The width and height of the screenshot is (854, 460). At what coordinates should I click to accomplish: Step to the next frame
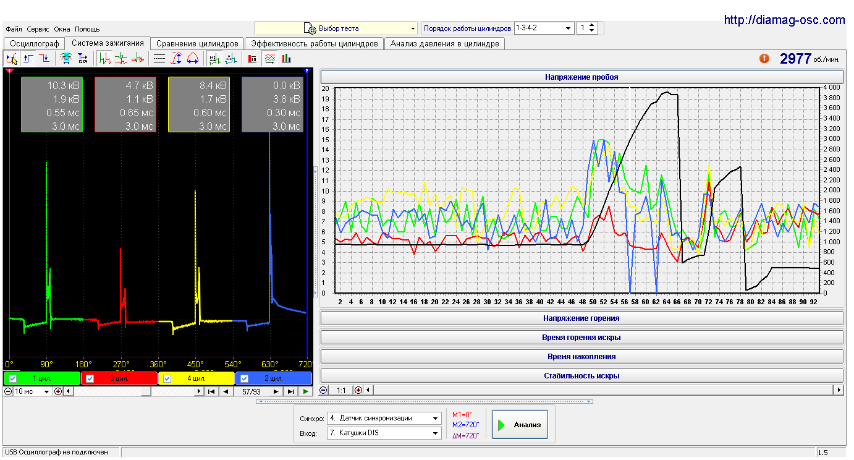point(276,391)
